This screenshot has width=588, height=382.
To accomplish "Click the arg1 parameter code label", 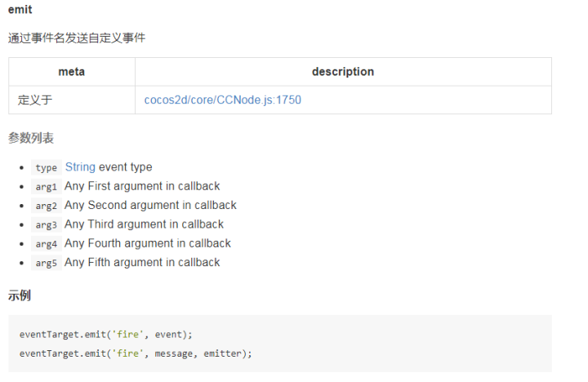I will coord(47,187).
